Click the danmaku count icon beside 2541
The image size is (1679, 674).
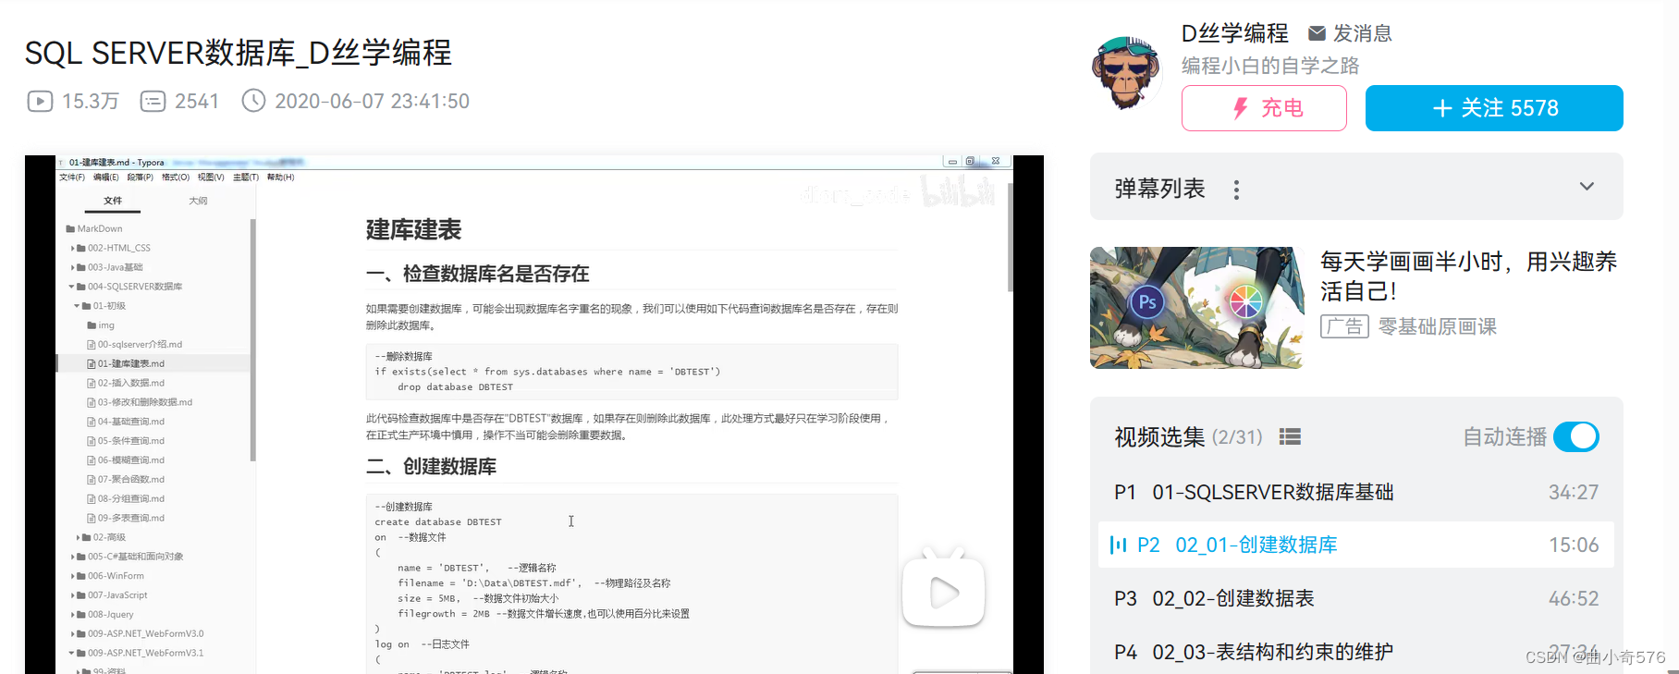pyautogui.click(x=153, y=101)
